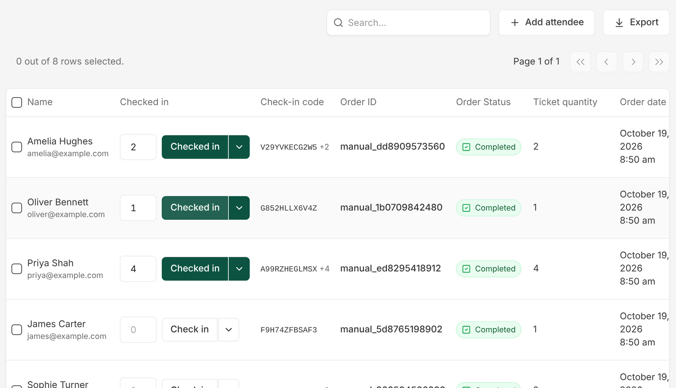Expand check-in options for Priya Shah
The height and width of the screenshot is (388, 676).
239,269
